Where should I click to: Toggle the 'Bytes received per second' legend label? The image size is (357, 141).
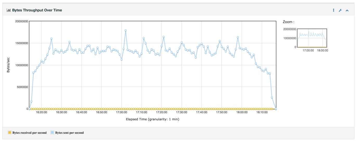[29, 133]
